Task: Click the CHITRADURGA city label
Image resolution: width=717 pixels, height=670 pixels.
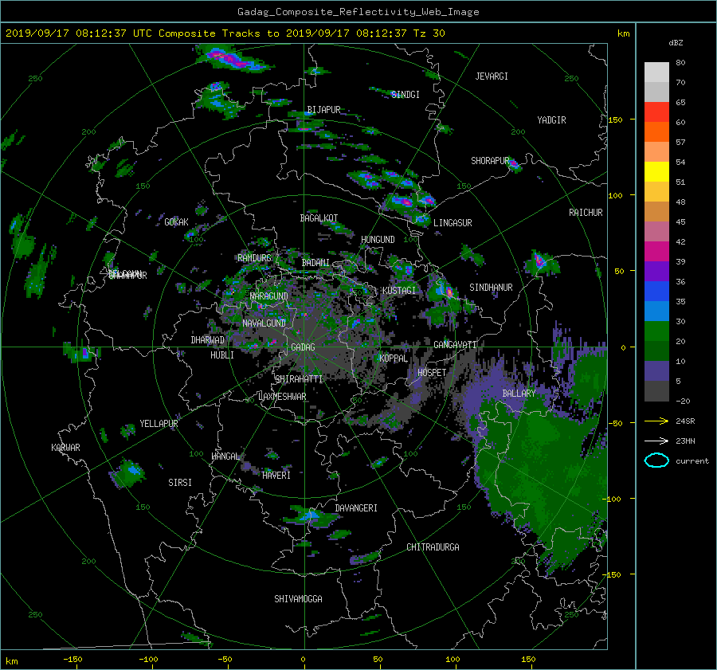Action: coord(433,547)
